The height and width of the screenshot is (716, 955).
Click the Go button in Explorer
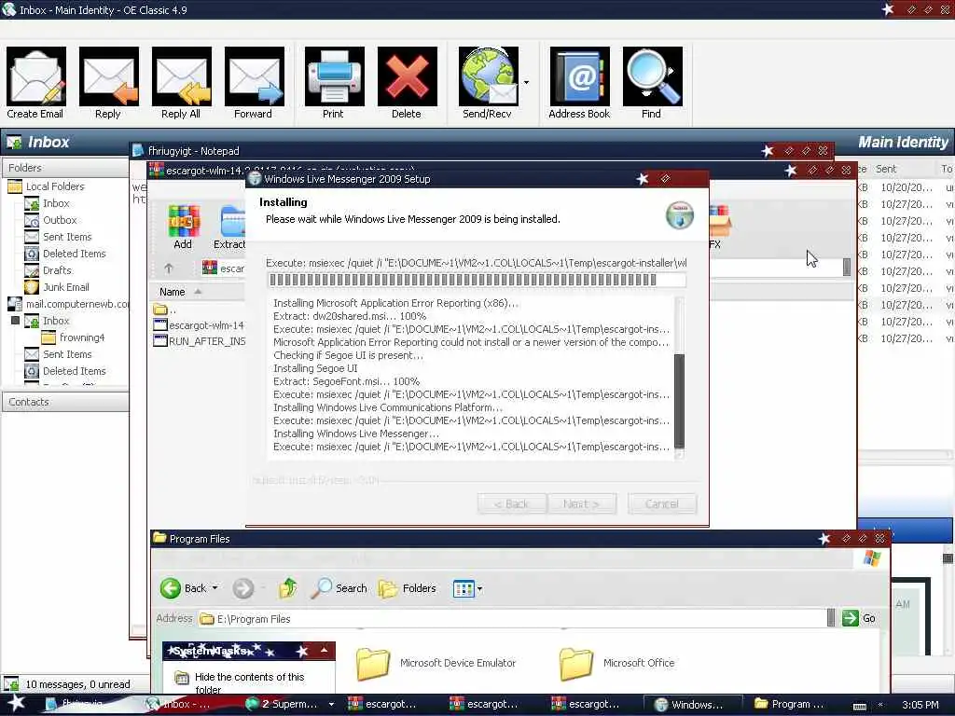(859, 619)
